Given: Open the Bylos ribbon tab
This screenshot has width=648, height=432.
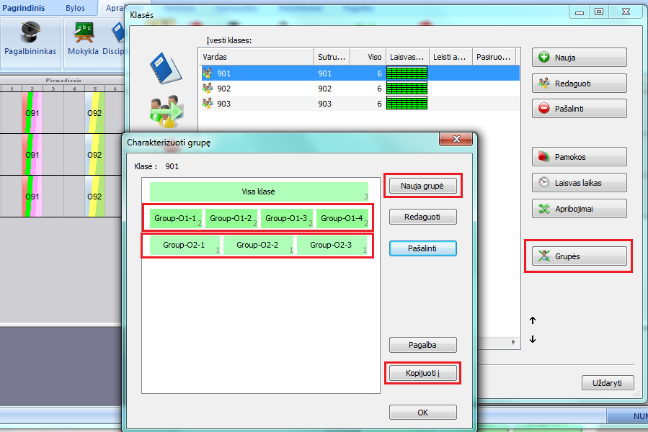Looking at the screenshot, I should [x=75, y=8].
